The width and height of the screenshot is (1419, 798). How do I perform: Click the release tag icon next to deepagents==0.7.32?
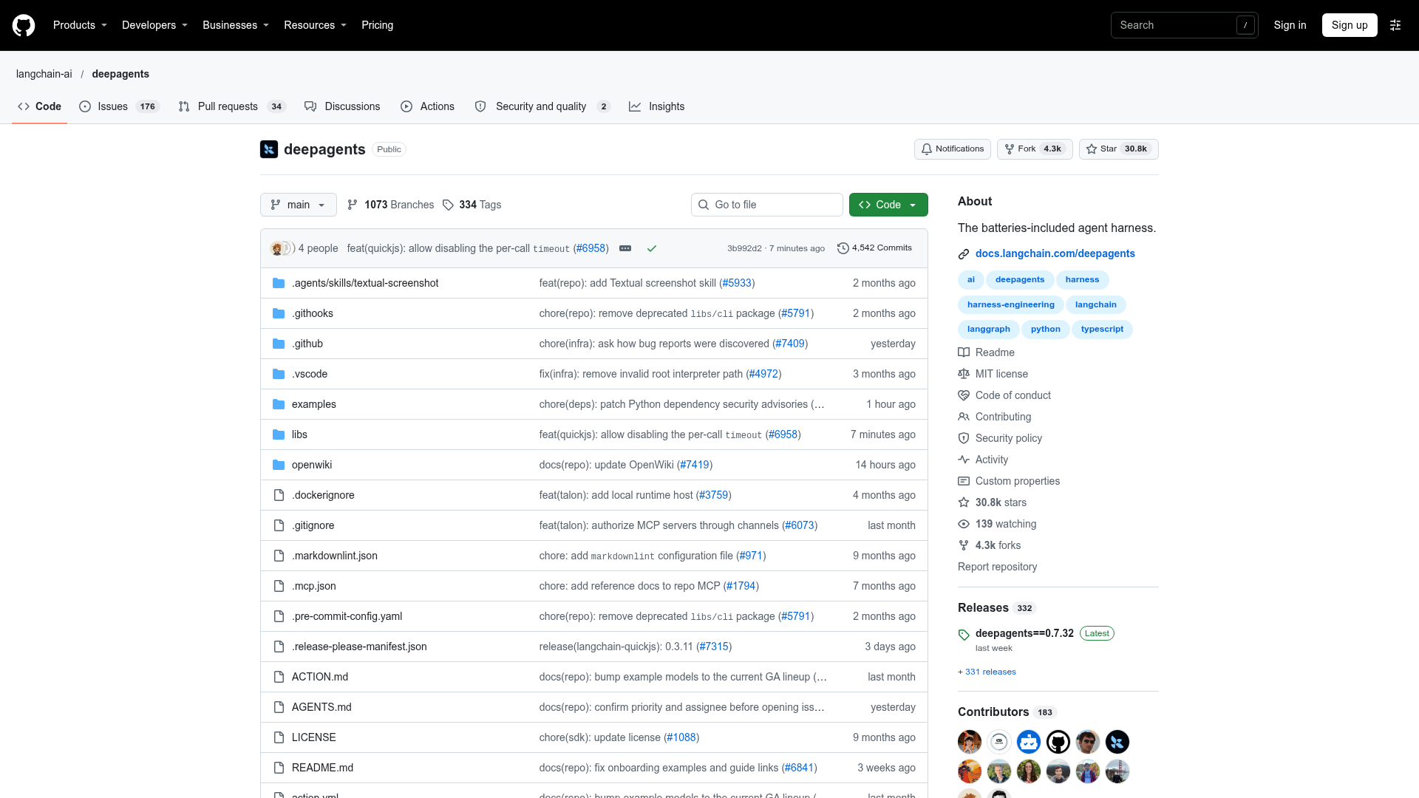tap(964, 635)
